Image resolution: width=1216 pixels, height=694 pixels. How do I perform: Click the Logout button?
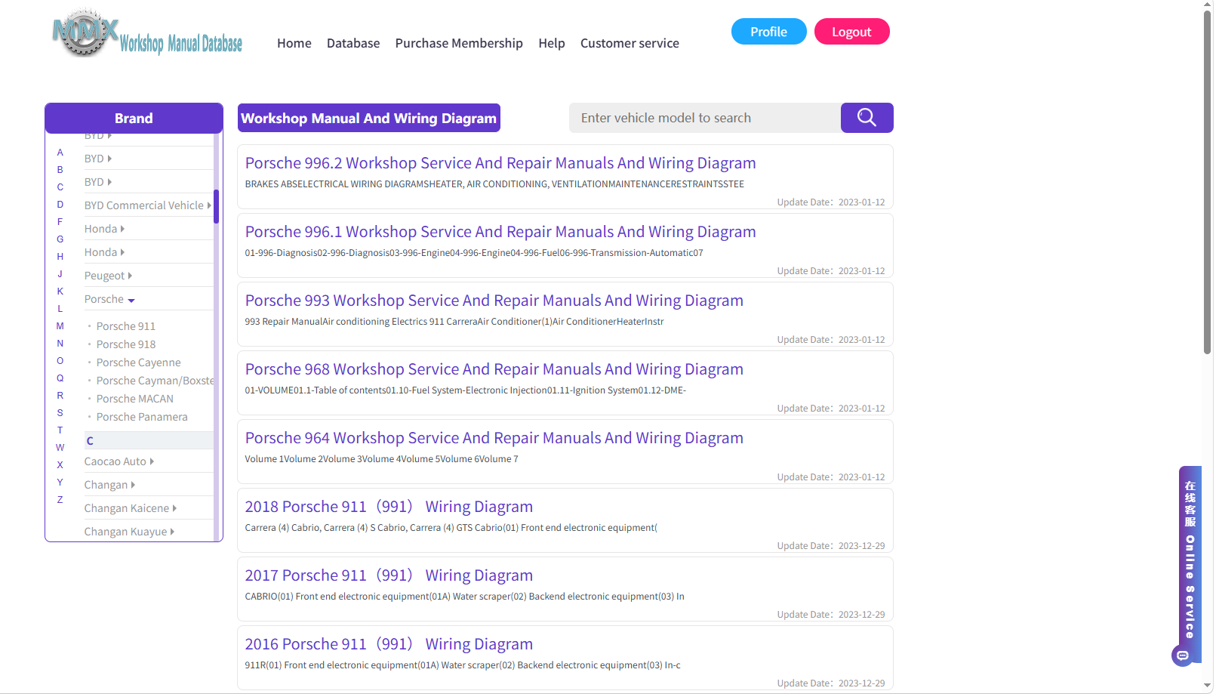[x=851, y=32]
